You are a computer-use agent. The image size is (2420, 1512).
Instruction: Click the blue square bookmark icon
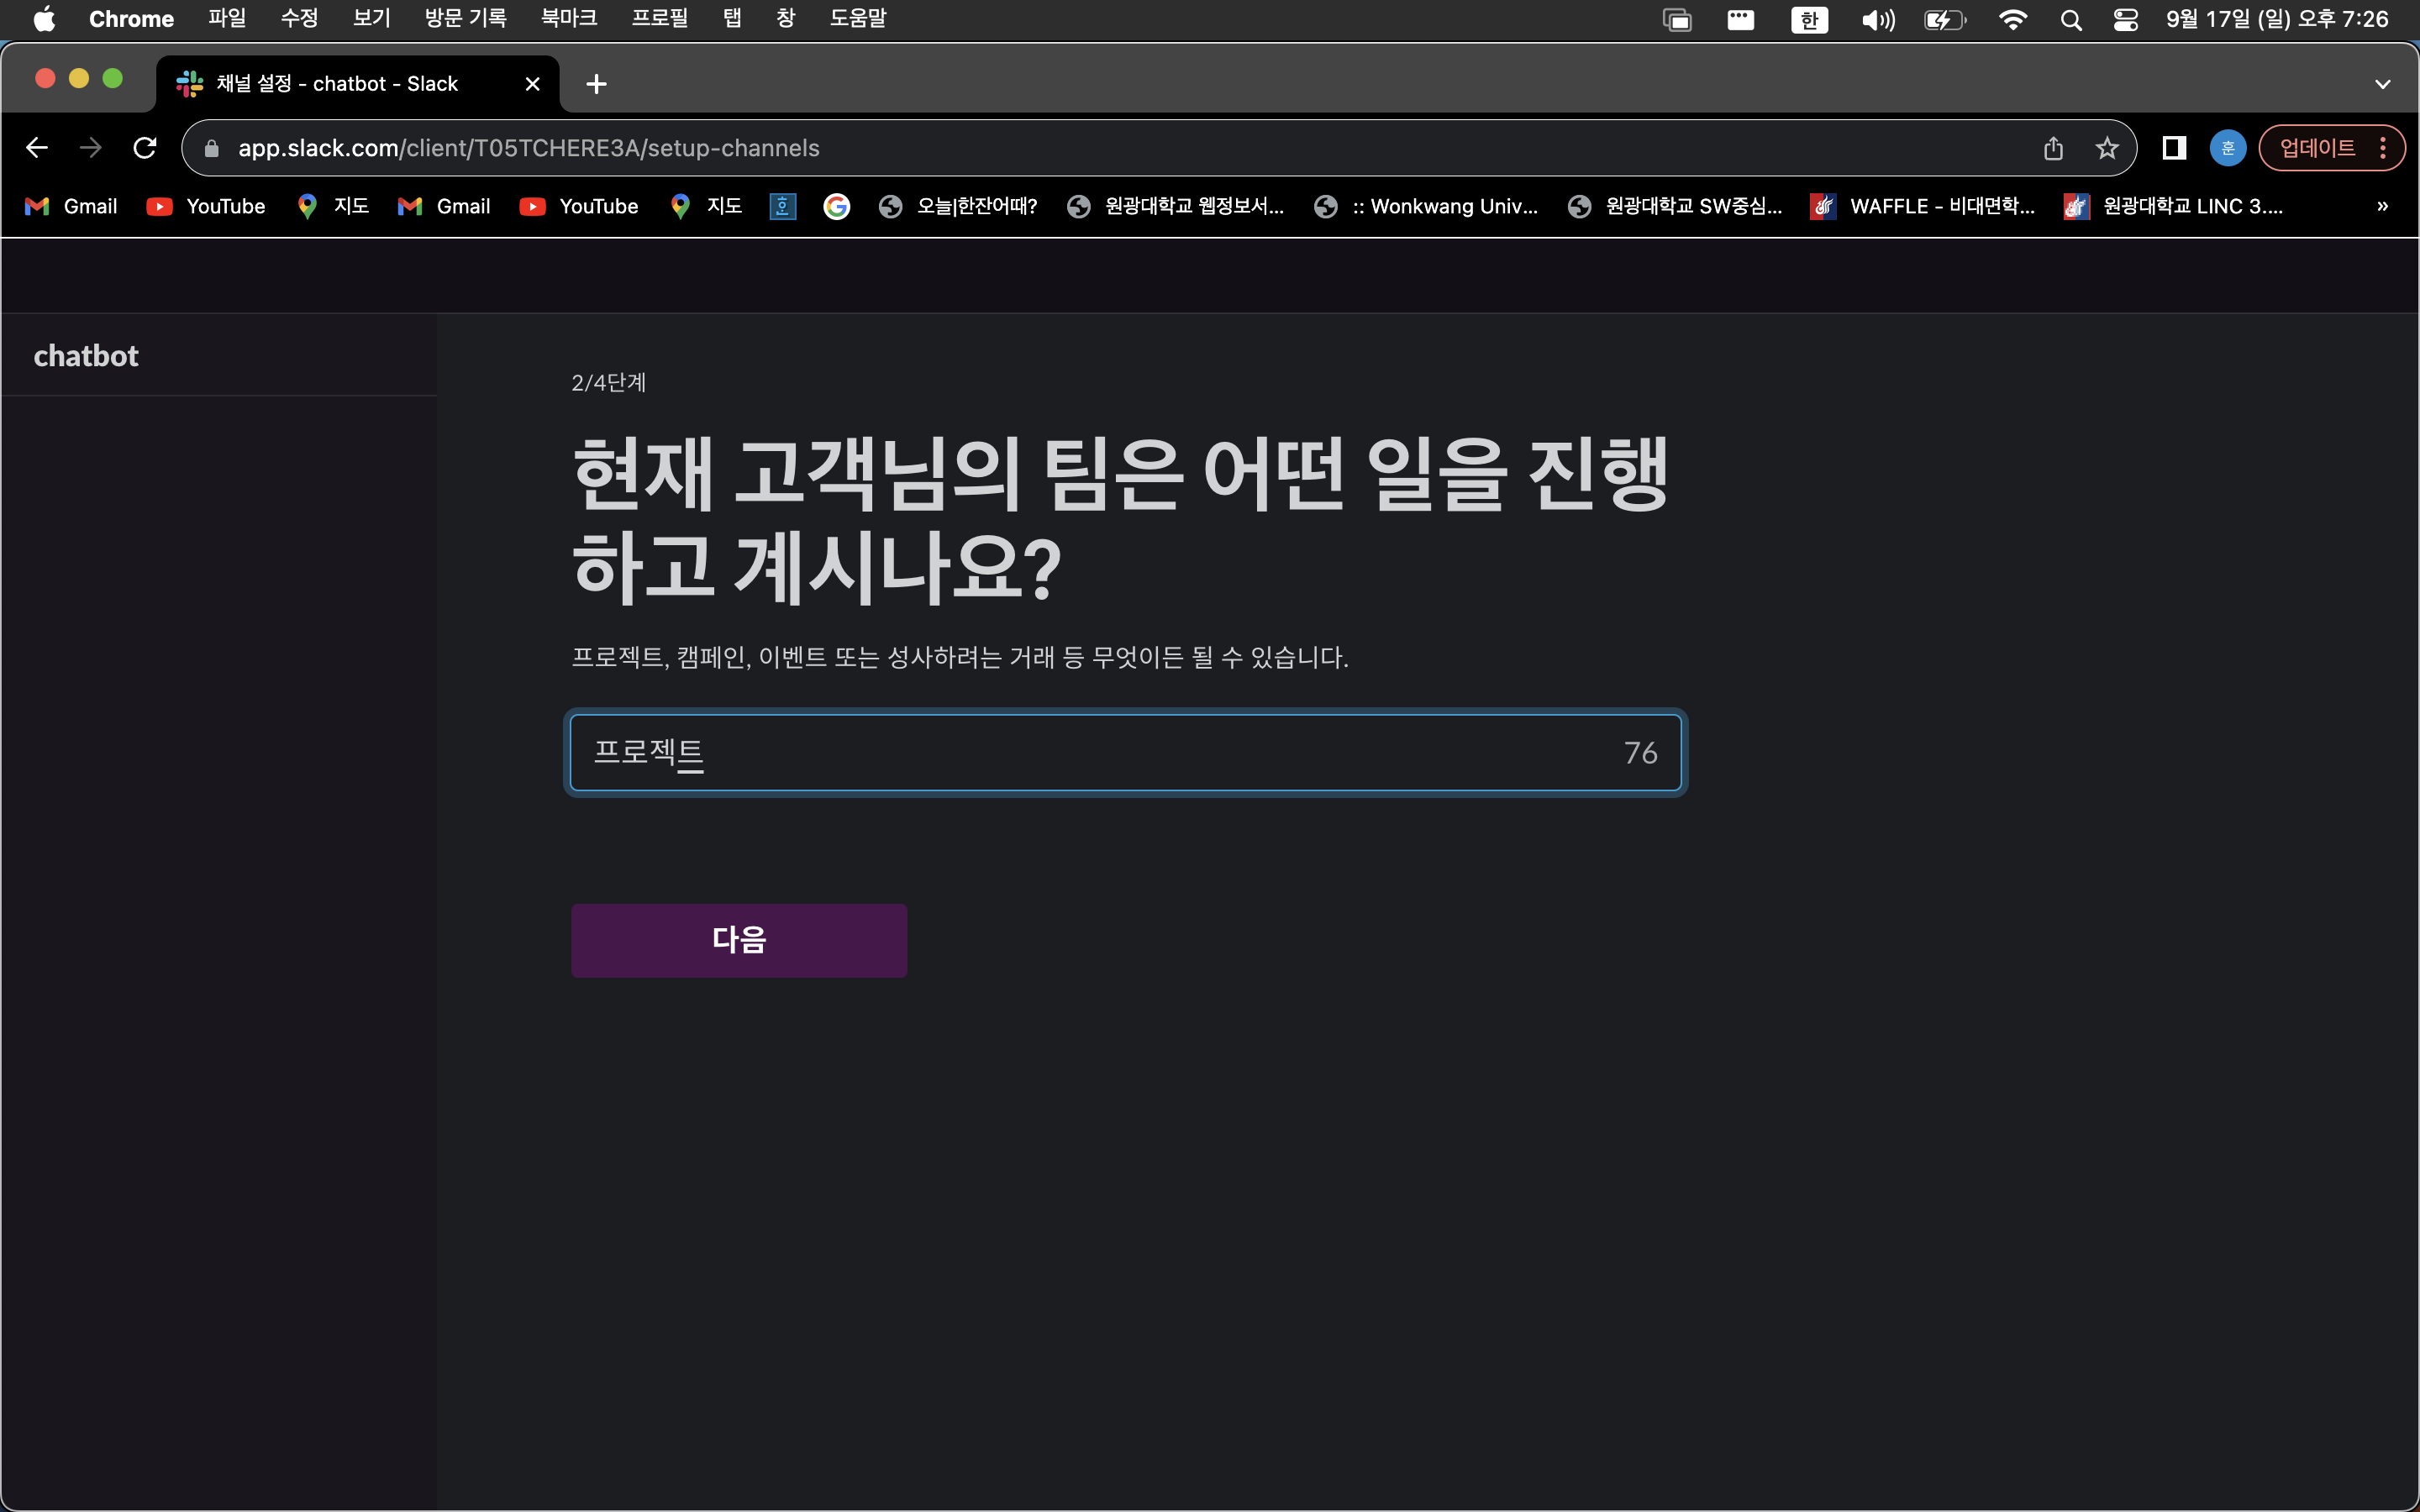click(x=783, y=206)
